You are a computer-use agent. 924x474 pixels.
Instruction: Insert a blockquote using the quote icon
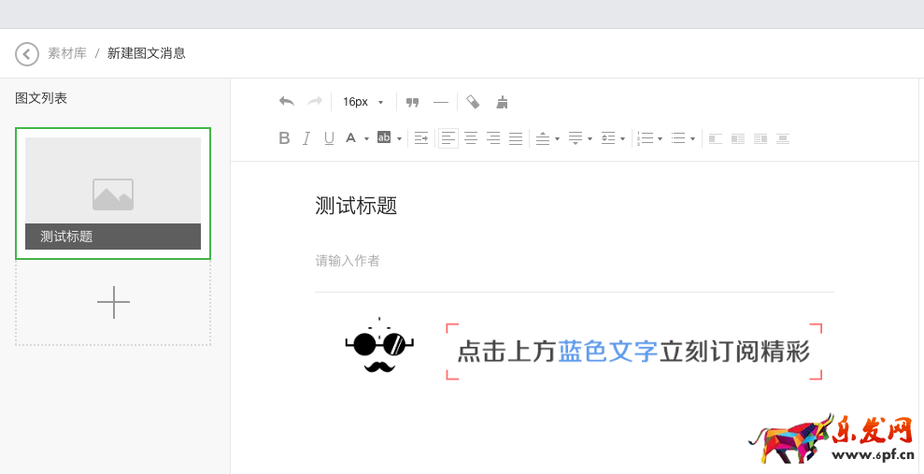click(412, 102)
